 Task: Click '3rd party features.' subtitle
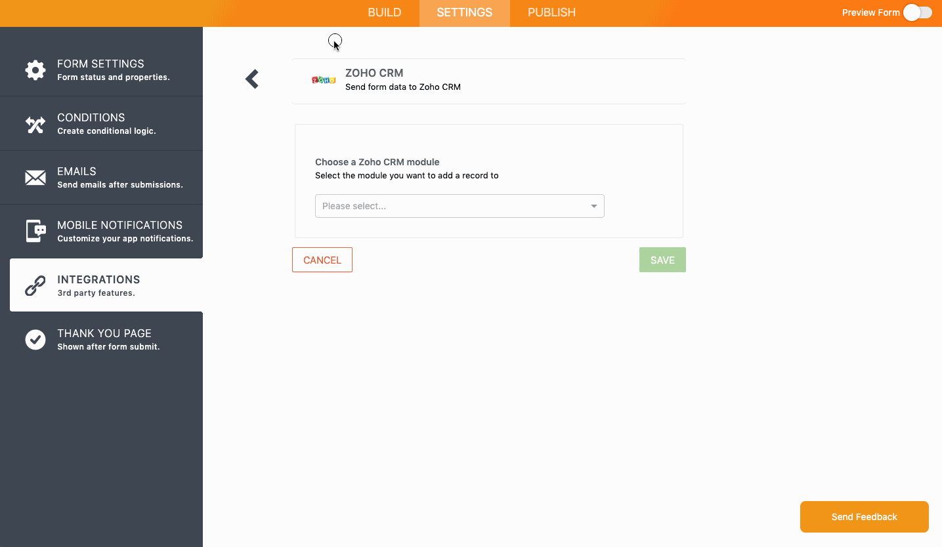(x=96, y=293)
